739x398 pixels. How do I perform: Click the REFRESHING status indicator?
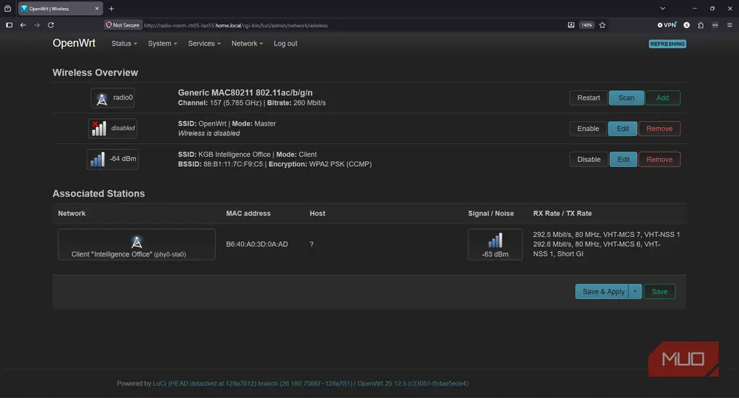pyautogui.click(x=668, y=44)
